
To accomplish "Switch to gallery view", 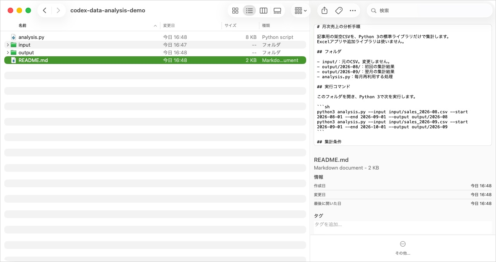I will click(277, 11).
